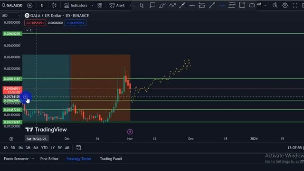Click the 0.02600000 axis price value
The height and width of the screenshot is (171, 304).
tap(12, 46)
